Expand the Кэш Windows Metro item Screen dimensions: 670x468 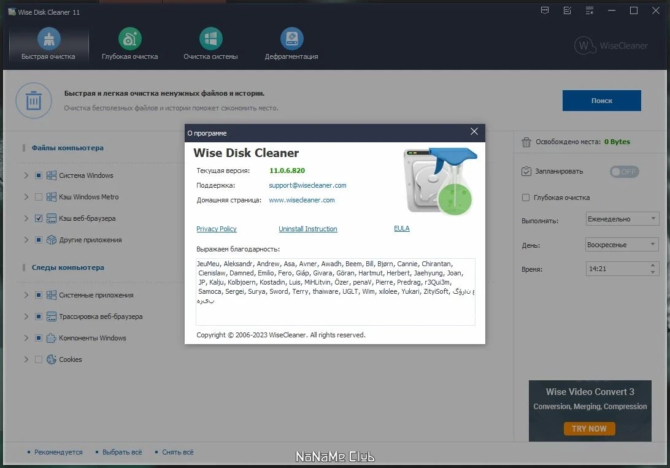point(26,197)
